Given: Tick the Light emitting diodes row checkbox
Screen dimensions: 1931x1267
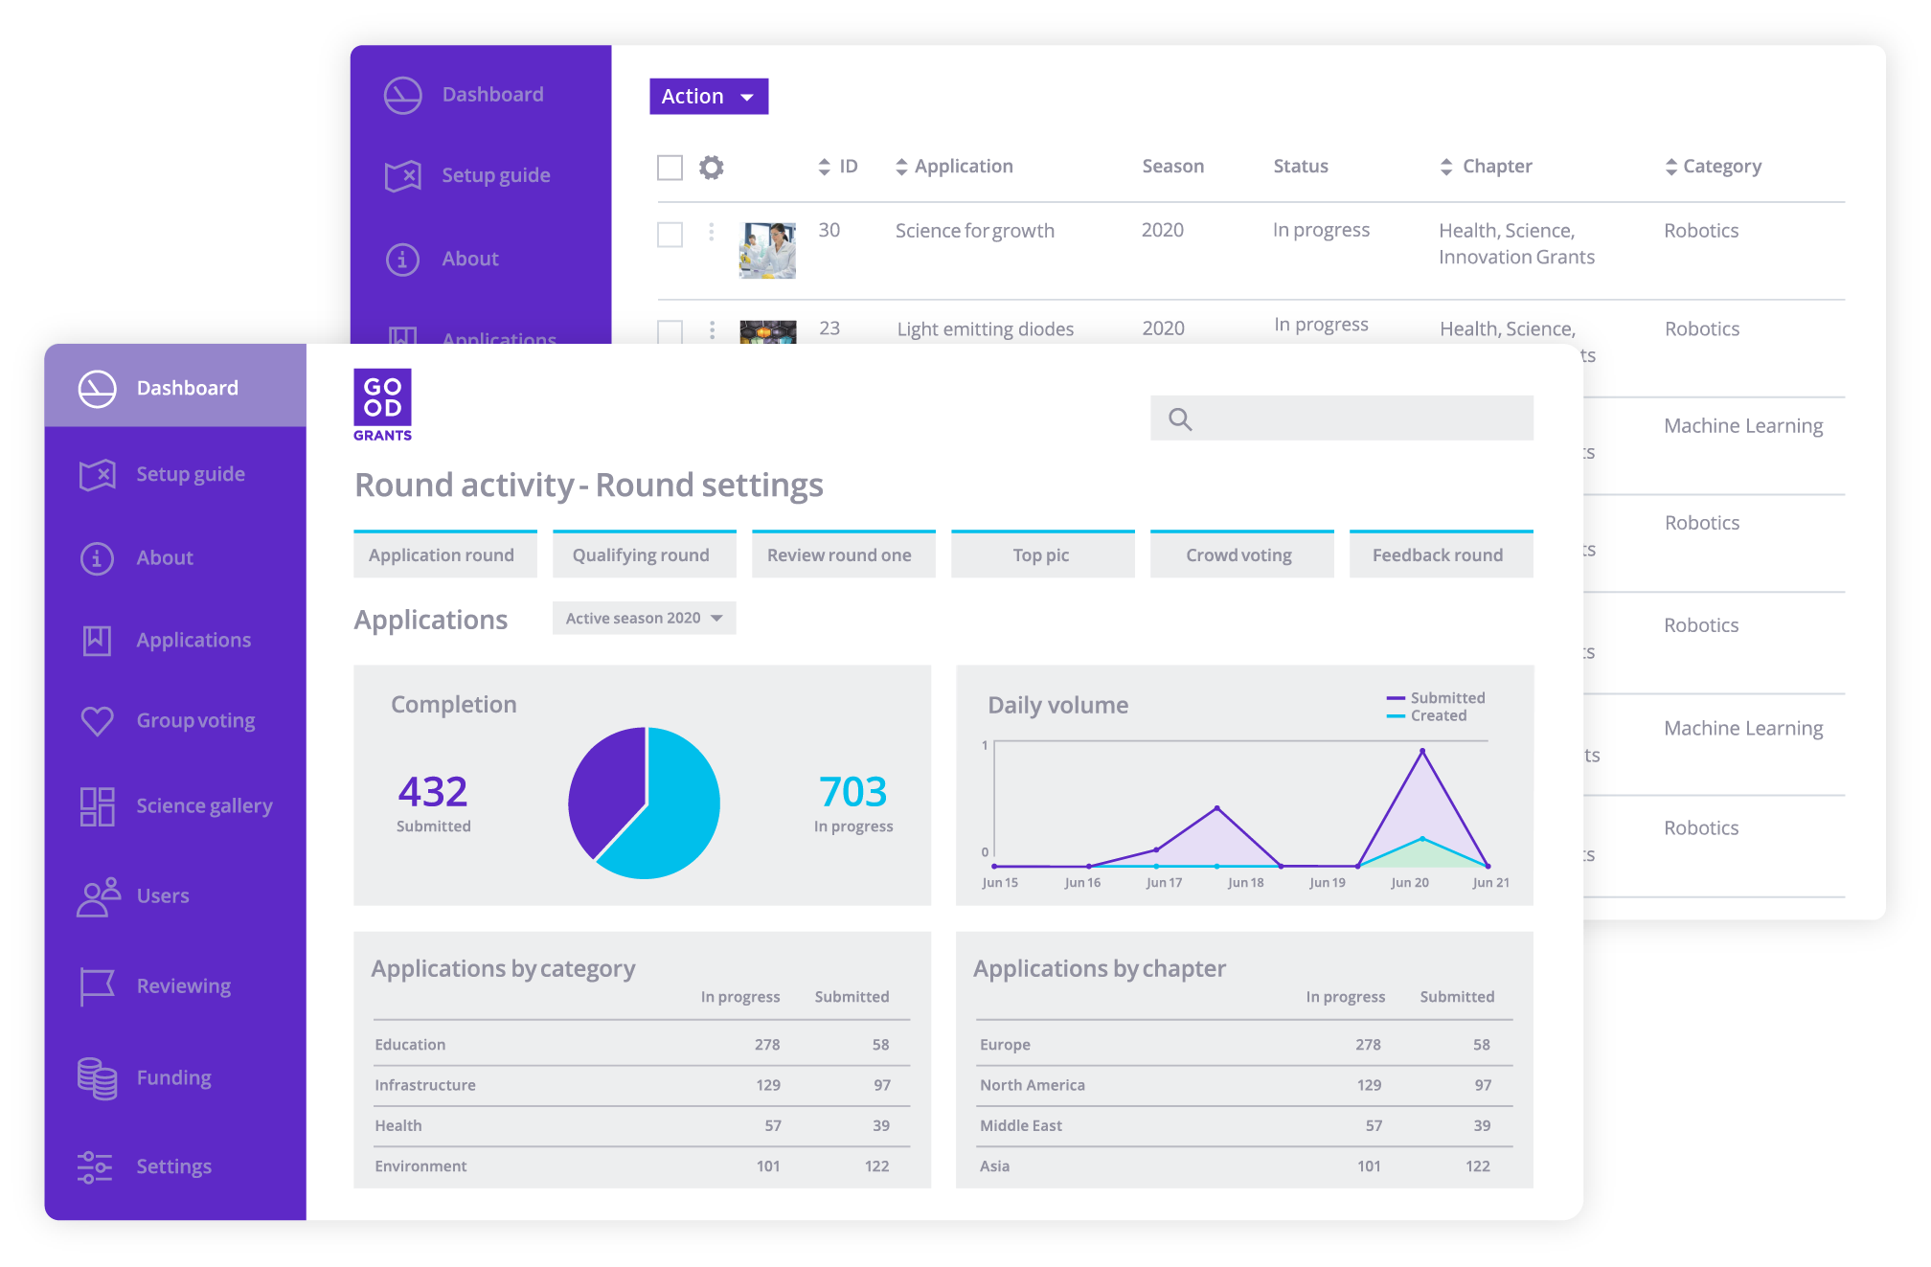Looking at the screenshot, I should click(670, 331).
